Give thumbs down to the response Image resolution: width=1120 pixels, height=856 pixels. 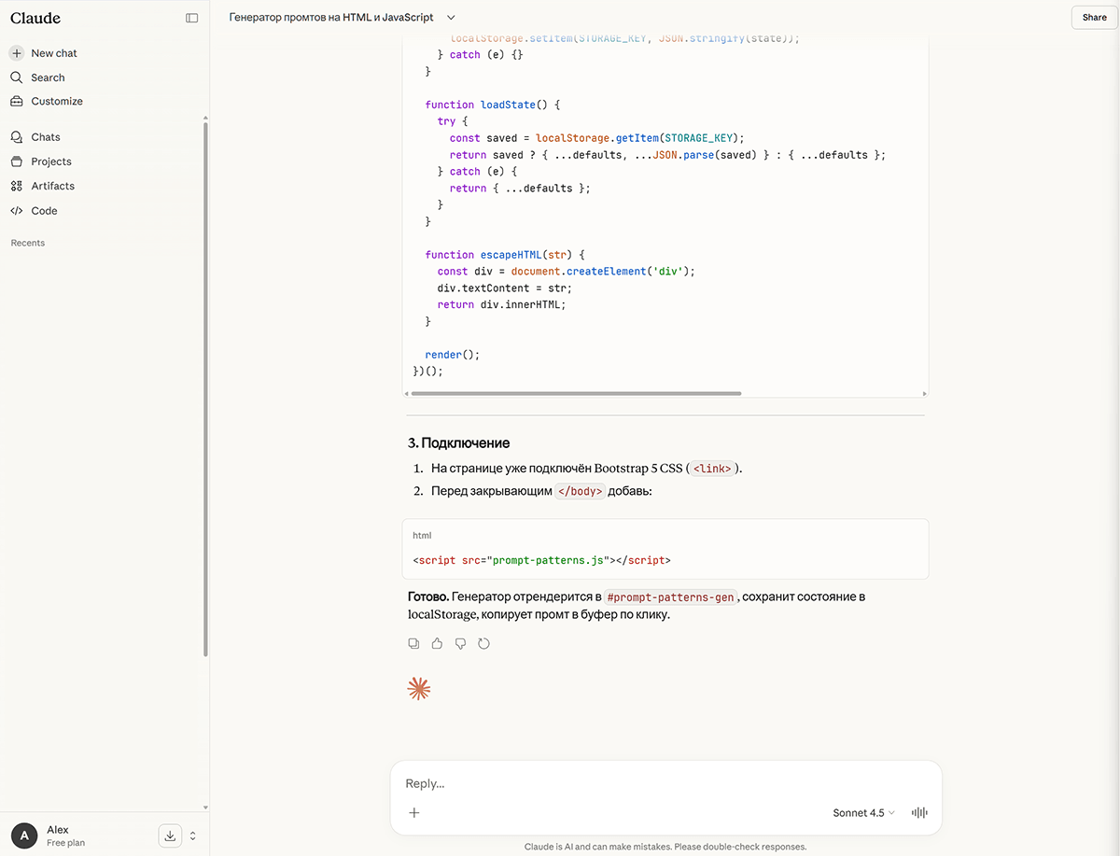point(460,643)
